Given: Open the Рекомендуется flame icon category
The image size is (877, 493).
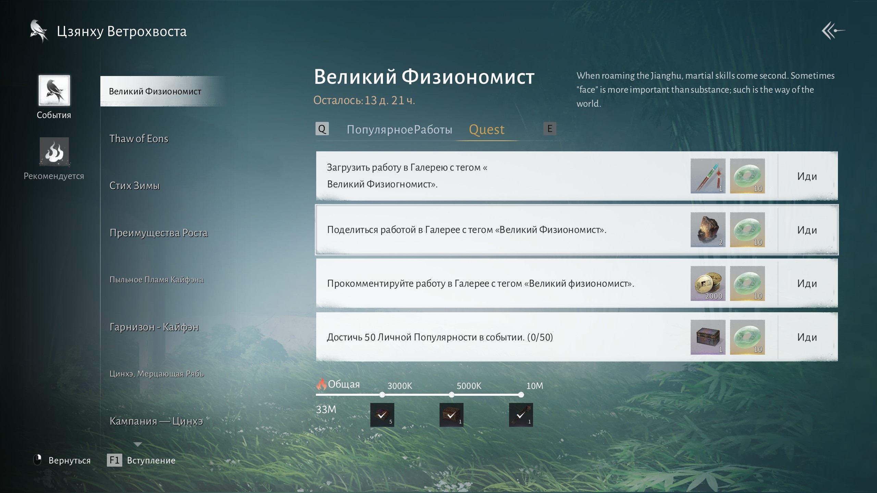Looking at the screenshot, I should pos(54,152).
